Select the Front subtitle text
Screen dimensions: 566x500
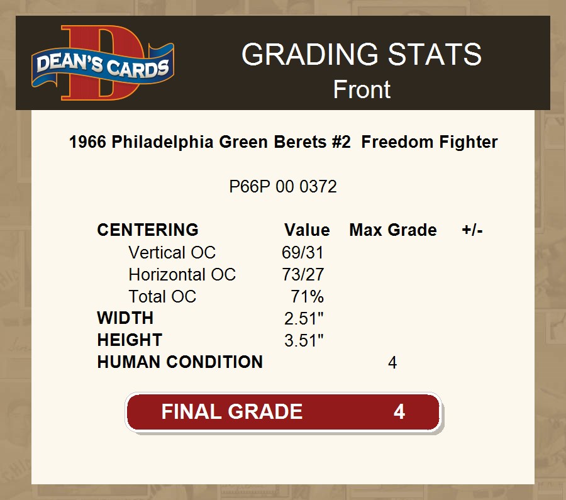coord(362,89)
